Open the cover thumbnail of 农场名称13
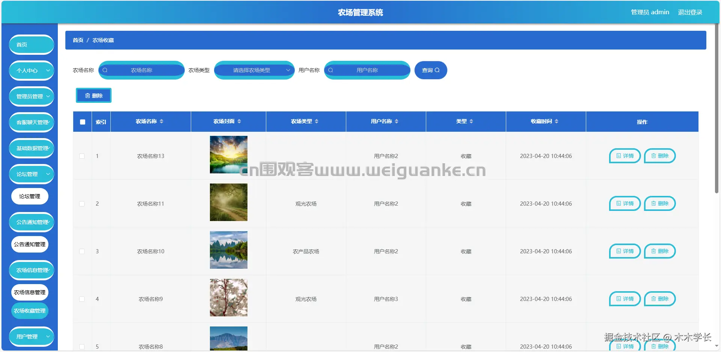 pos(229,155)
